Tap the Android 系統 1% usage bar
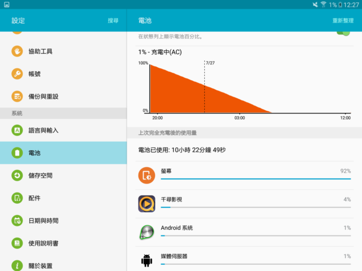Image resolution: width=362 pixels, height=271 pixels. (x=256, y=235)
